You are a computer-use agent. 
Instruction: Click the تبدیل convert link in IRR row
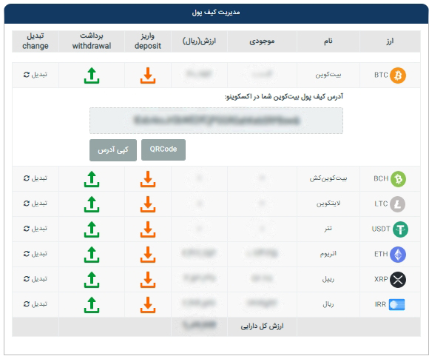(x=36, y=304)
